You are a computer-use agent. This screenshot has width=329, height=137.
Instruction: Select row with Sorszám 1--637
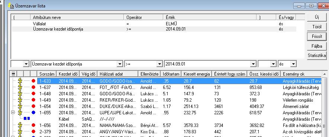pyautogui.click(x=179, y=87)
